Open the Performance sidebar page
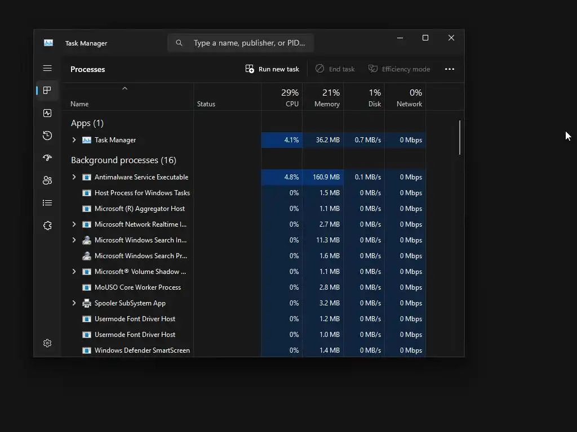Image resolution: width=577 pixels, height=432 pixels. point(47,113)
